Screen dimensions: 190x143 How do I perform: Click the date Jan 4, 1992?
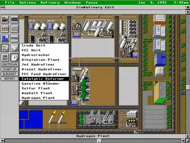tap(152, 3)
